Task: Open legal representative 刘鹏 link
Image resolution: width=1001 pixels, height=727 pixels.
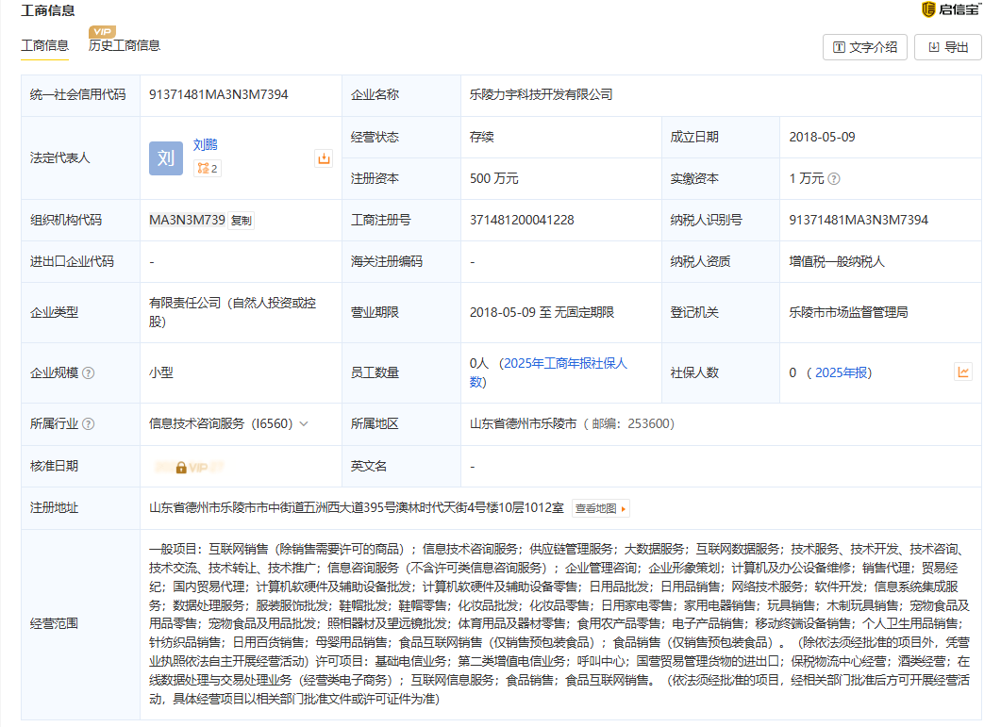Action: (206, 145)
